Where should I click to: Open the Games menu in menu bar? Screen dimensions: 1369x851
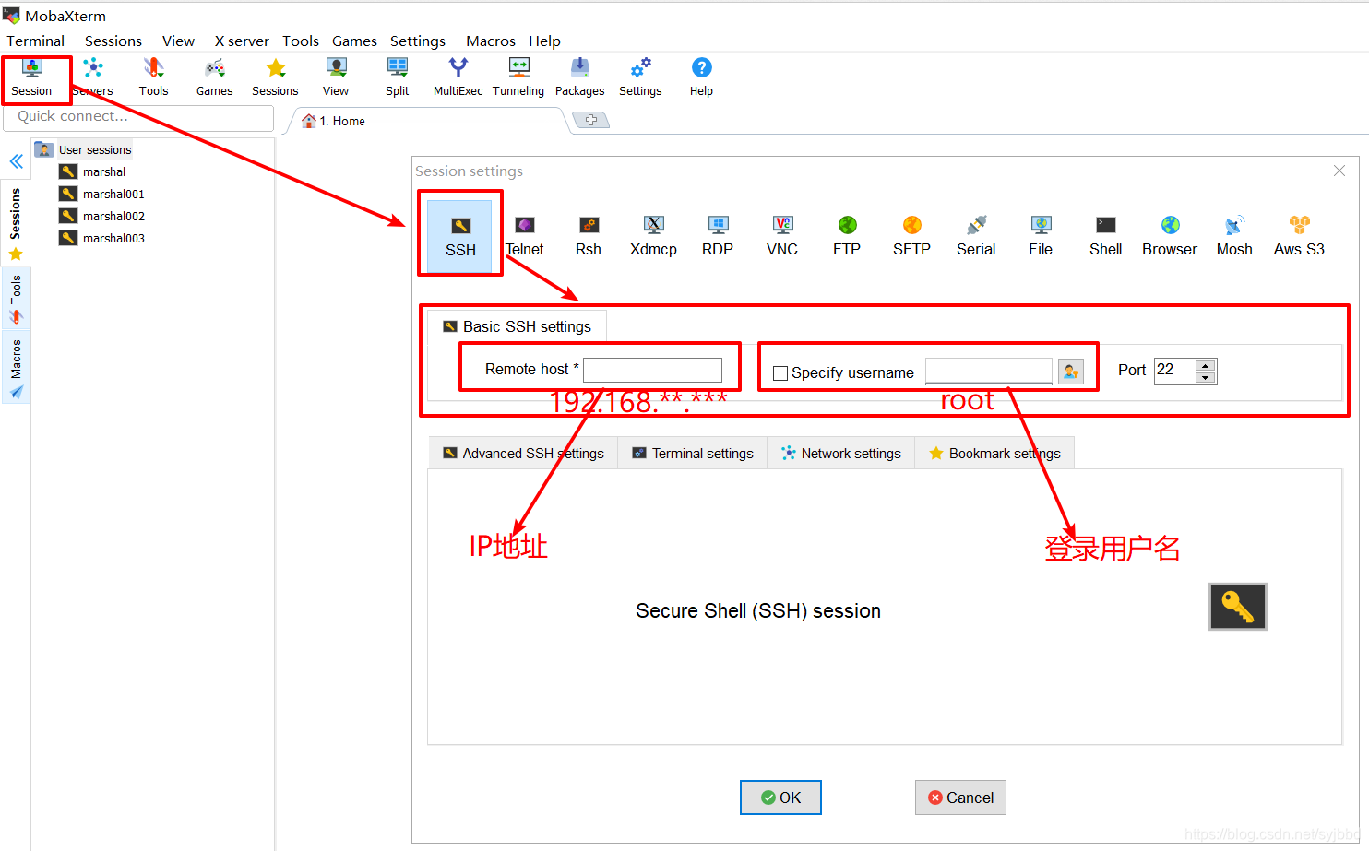coord(354,41)
